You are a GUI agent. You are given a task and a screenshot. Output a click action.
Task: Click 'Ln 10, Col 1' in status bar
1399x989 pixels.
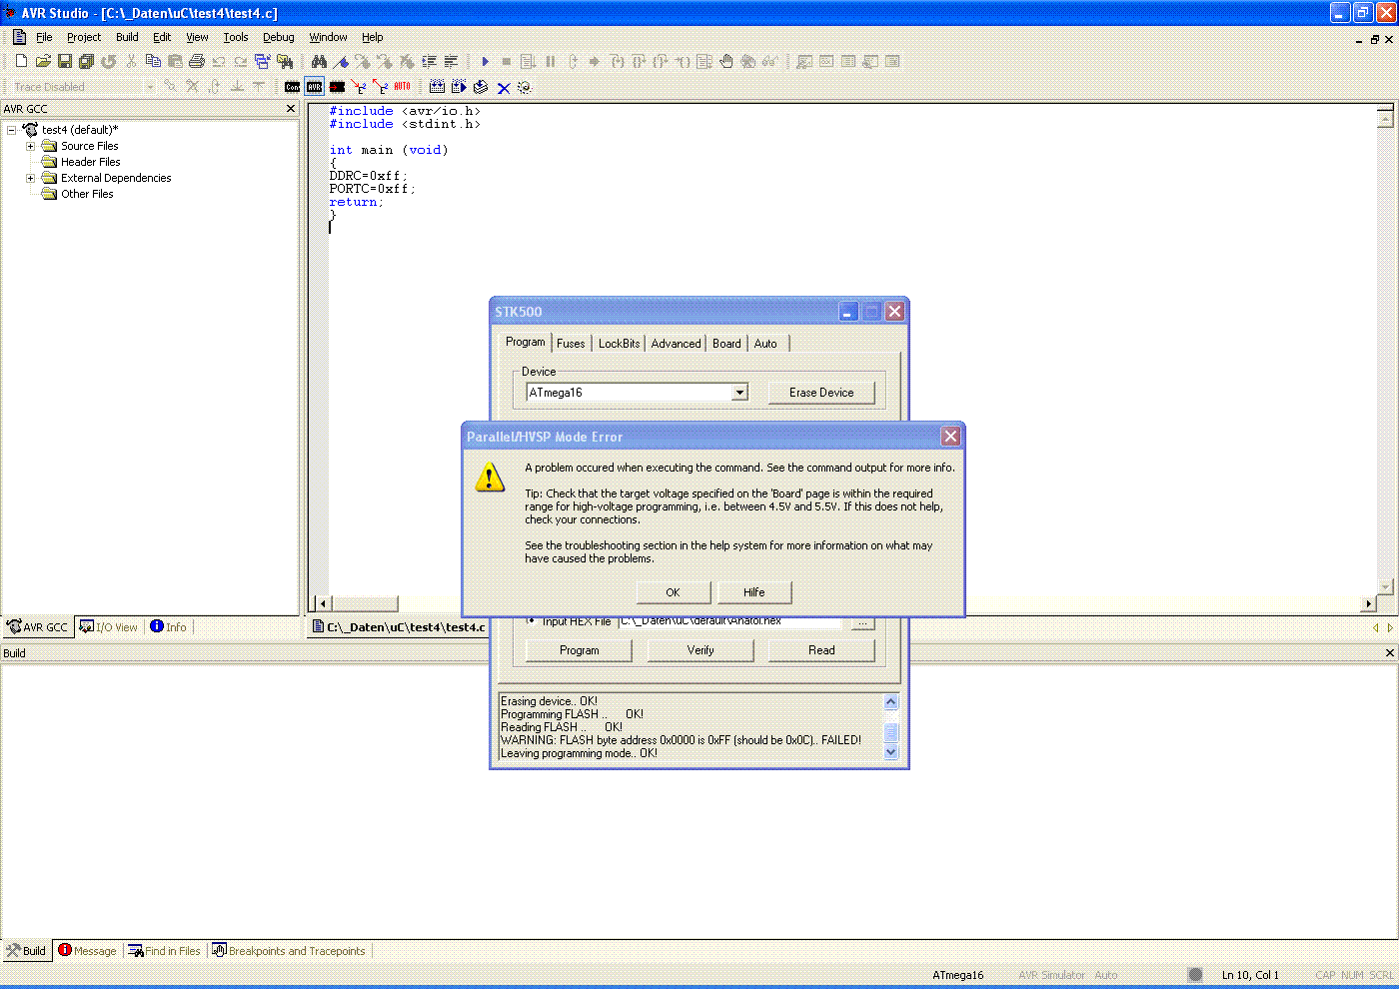pyautogui.click(x=1250, y=975)
